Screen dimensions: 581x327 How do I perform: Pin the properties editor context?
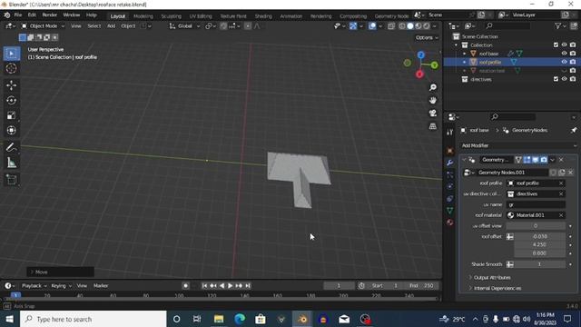click(574, 130)
